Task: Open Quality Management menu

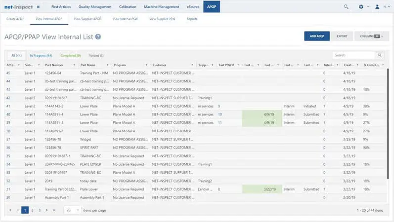Action: coord(95,7)
